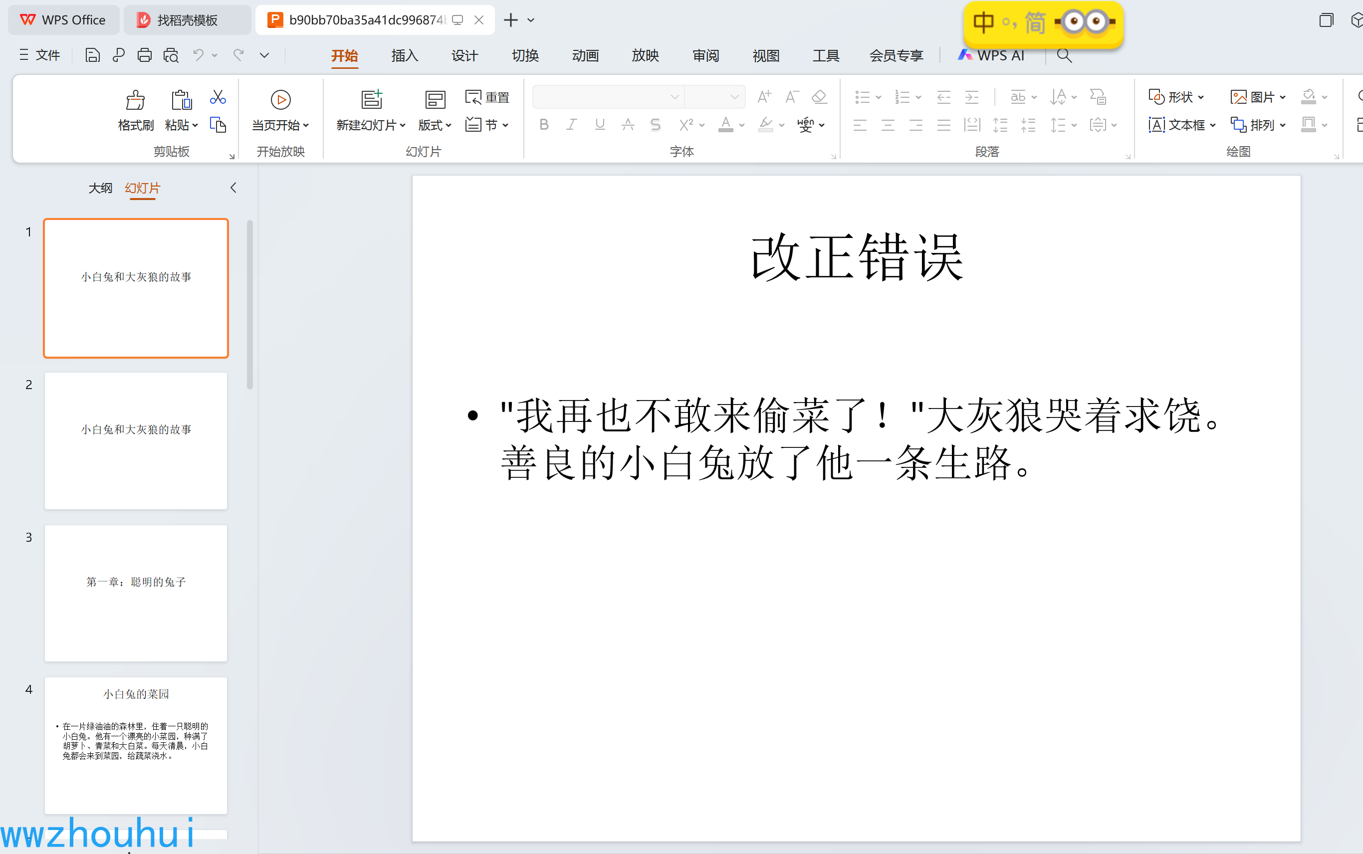
Task: Toggle Underline formatting
Action: pyautogui.click(x=600, y=125)
